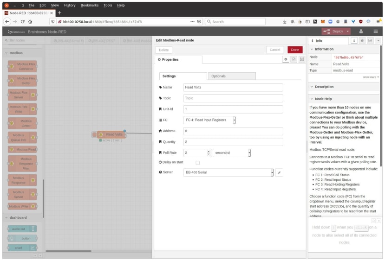Select the chart dashboard node

(x=22, y=248)
